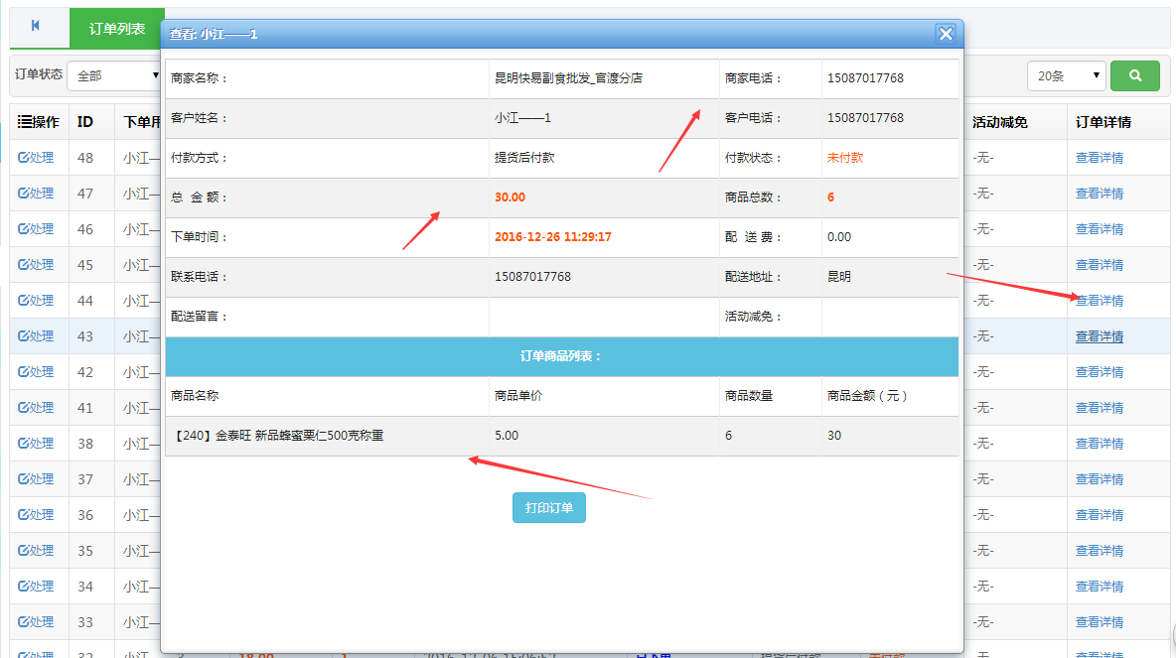Select the product row 金泰旺 新品蜂蜜栗仁

tap(279, 436)
